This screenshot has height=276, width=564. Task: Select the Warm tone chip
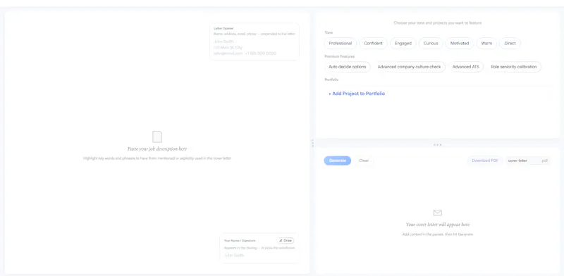pyautogui.click(x=486, y=44)
